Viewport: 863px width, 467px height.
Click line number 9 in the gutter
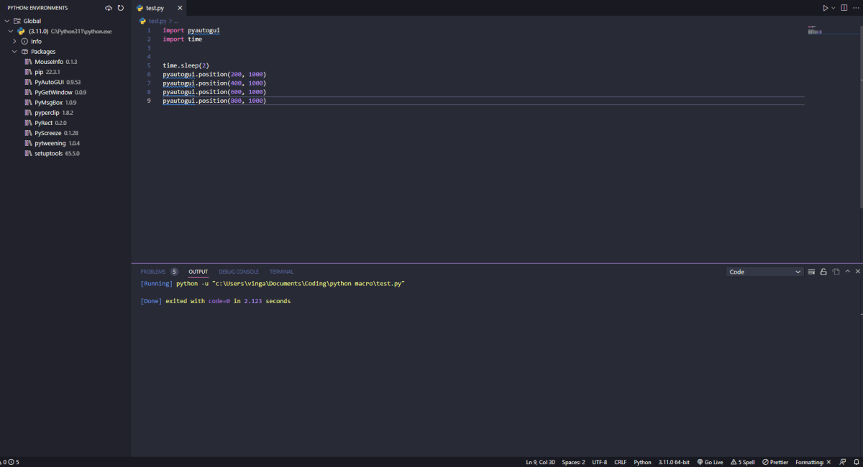pos(149,101)
